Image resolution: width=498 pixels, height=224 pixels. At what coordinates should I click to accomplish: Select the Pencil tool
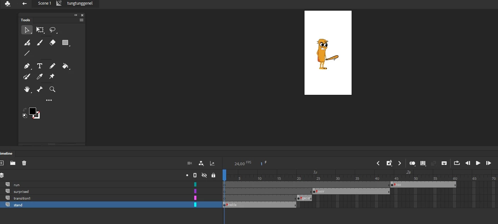point(52,66)
